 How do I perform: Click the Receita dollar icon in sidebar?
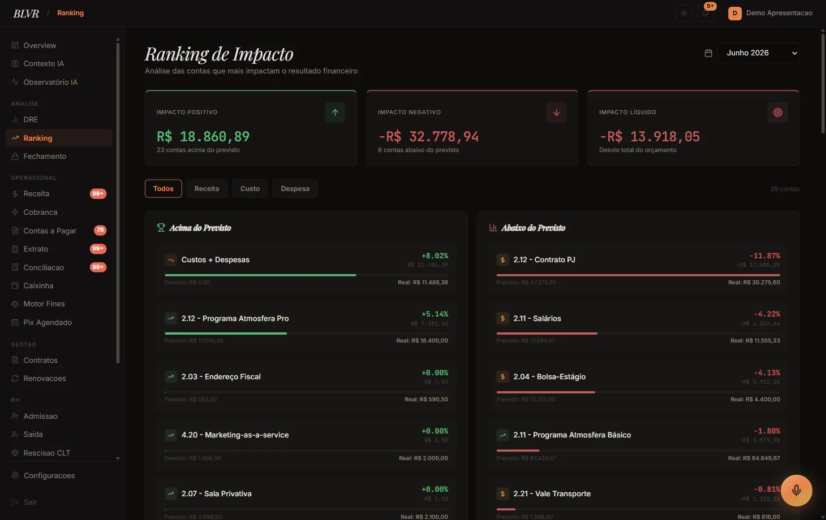(x=15, y=194)
